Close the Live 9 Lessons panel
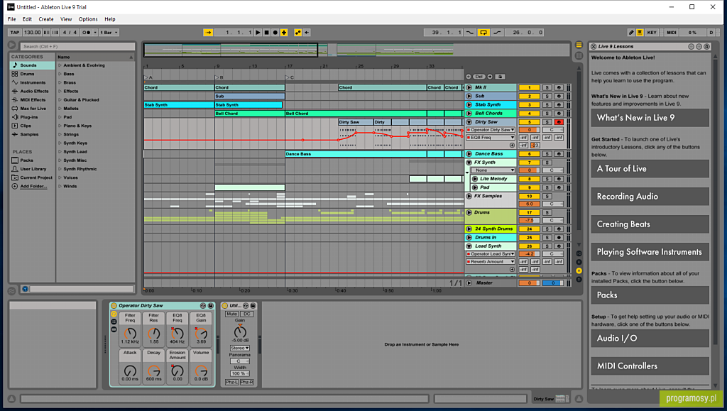This screenshot has height=411, width=727. tap(594, 46)
